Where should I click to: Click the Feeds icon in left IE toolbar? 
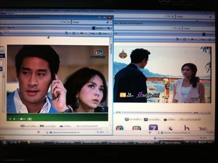74,33
